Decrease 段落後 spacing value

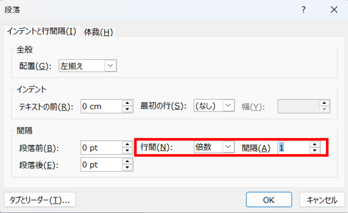pos(127,167)
